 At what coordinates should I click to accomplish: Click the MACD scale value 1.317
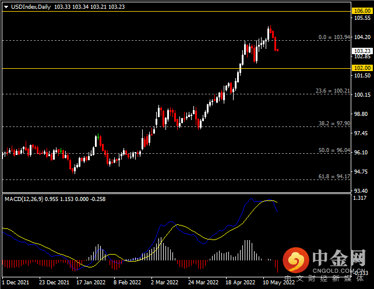[360, 198]
